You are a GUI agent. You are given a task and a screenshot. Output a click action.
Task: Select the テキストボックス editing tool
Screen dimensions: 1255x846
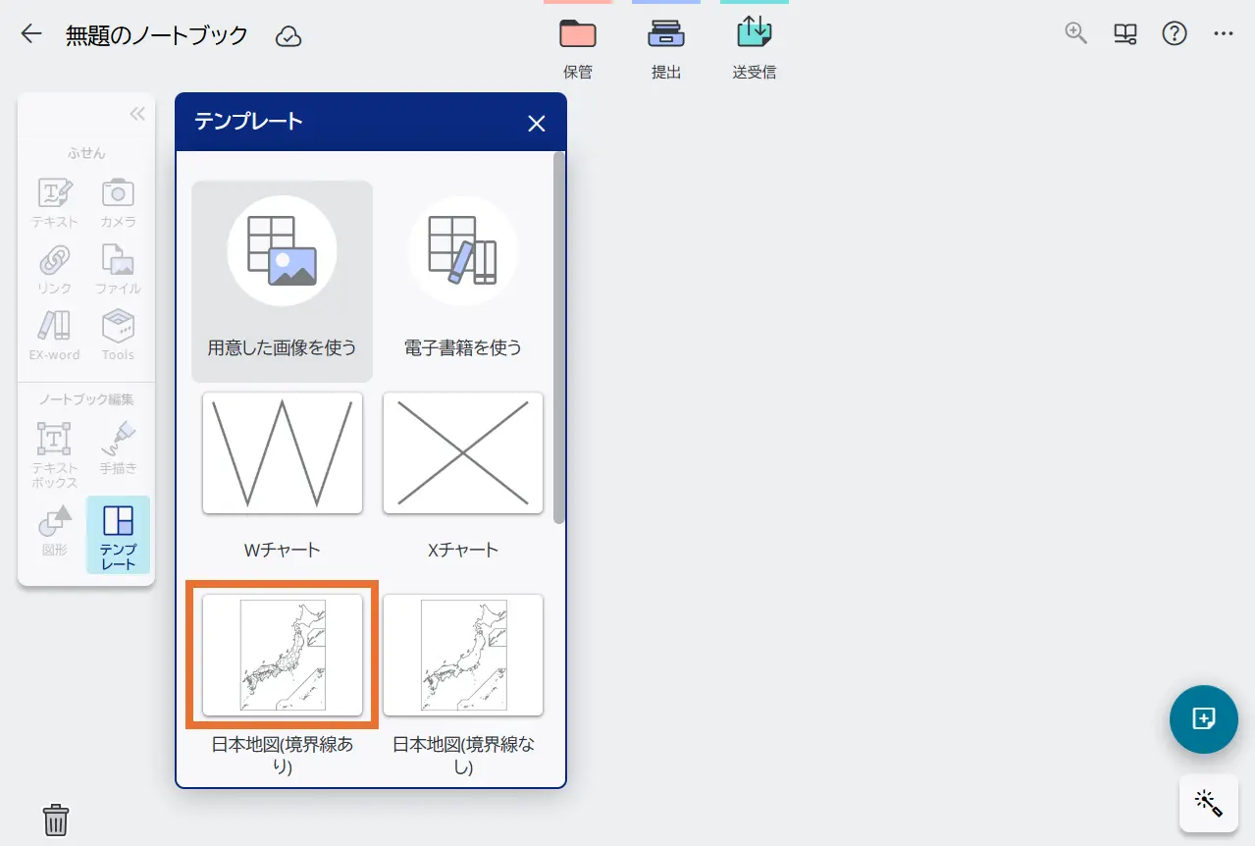54,454
